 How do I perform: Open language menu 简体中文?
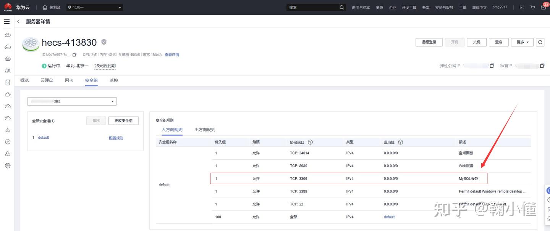[x=479, y=8]
